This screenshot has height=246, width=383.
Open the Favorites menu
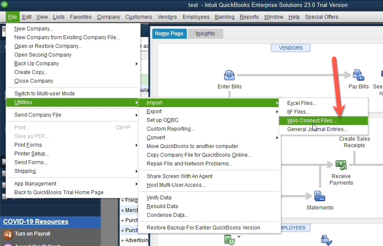[x=81, y=17]
